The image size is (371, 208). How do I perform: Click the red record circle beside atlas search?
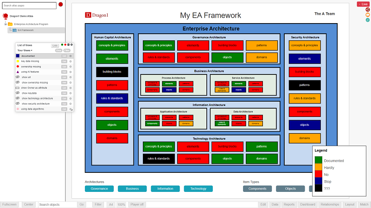pos(61,4)
